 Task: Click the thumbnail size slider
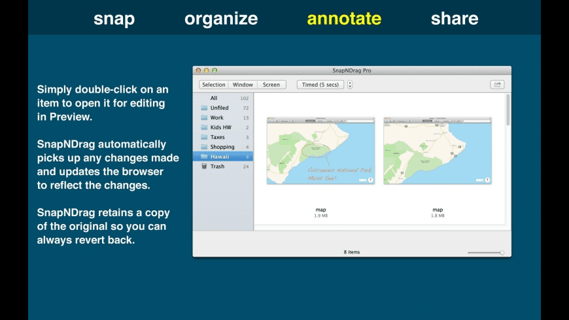click(486, 253)
